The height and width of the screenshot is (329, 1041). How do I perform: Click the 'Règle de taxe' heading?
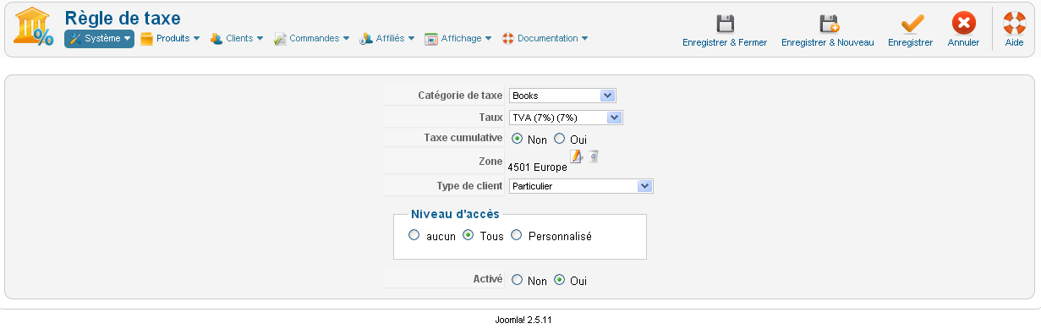pyautogui.click(x=123, y=18)
